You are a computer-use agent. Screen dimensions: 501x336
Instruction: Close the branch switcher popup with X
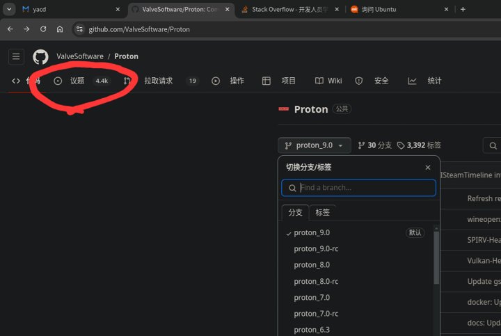[428, 168]
